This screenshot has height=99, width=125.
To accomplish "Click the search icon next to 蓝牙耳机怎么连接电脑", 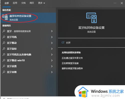I will pos(4,55).
